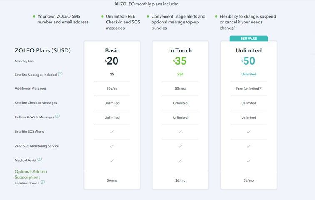Image resolution: width=315 pixels, height=200 pixels.
Task: Click Unlimited plan Satellite SOS Alerts checkmark
Action: tap(248, 132)
